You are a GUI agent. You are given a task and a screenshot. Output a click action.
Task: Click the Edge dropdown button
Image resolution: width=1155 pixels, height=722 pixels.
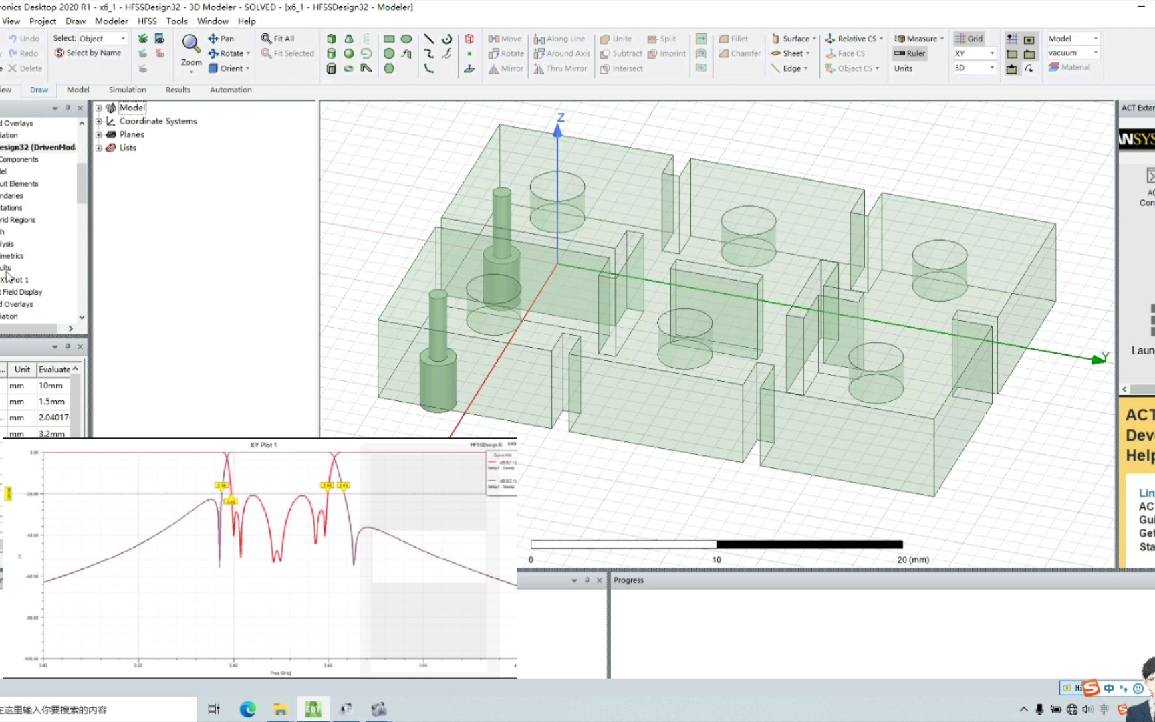pyautogui.click(x=789, y=68)
